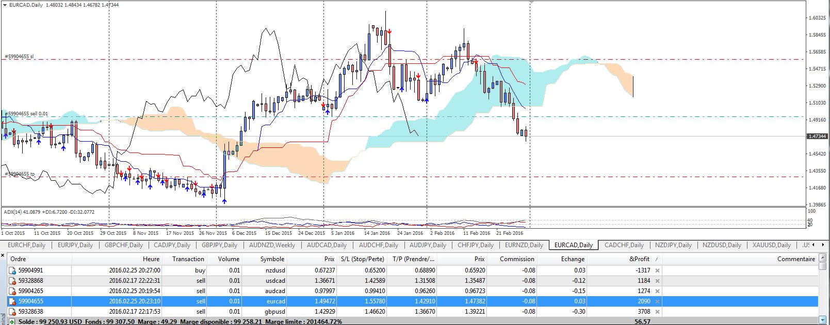The width and height of the screenshot is (830, 325).
Task: Close the selected eurcad order 59904655
Action: click(657, 301)
